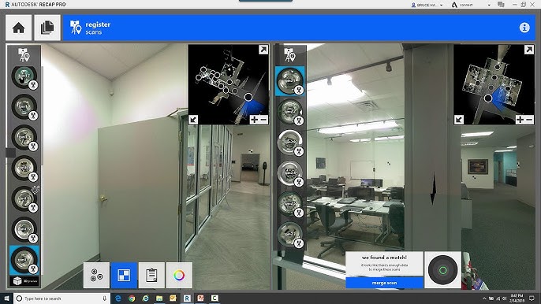The width and height of the screenshot is (541, 304).
Task: Zoom in the left minimap
Action: tap(254, 120)
